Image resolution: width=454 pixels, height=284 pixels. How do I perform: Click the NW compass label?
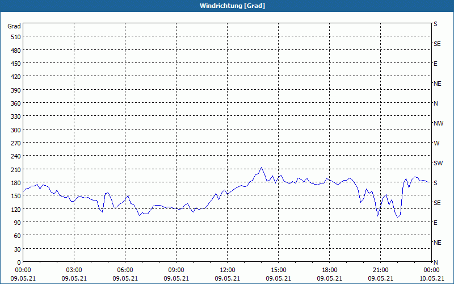coord(438,123)
